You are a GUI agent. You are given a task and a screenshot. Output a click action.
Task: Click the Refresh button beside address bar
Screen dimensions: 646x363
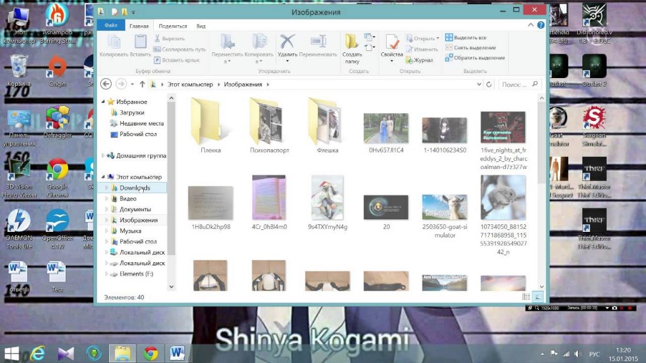coord(489,84)
